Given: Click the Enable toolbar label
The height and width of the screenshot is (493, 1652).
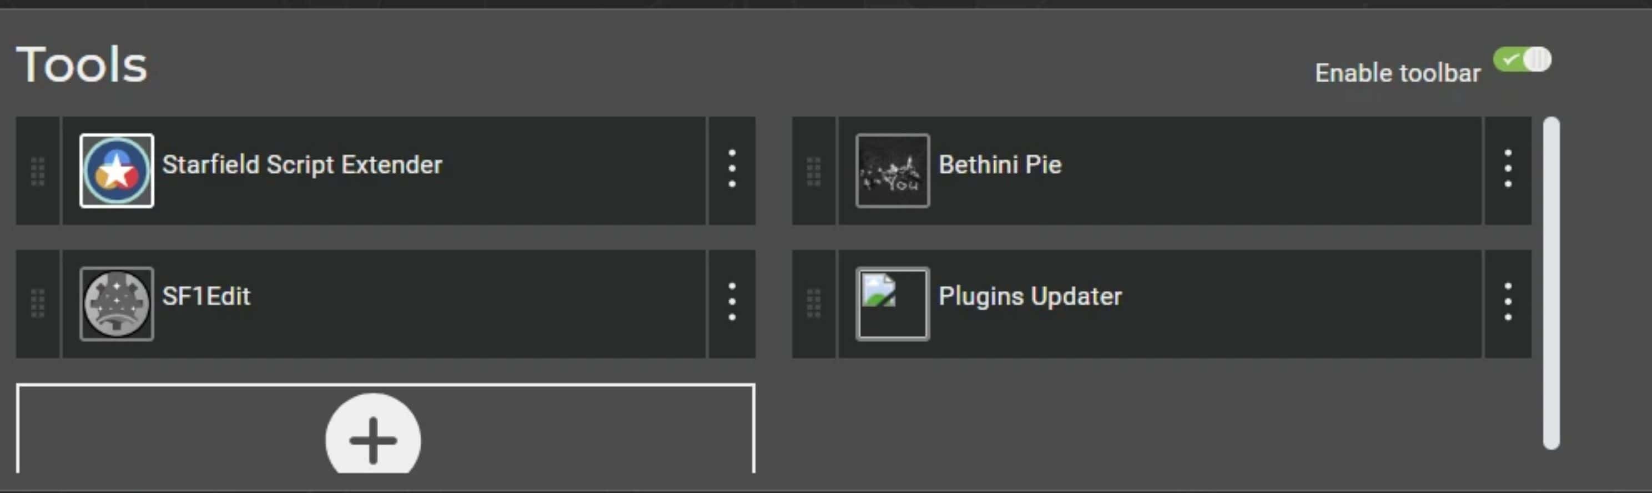Looking at the screenshot, I should pyautogui.click(x=1397, y=73).
